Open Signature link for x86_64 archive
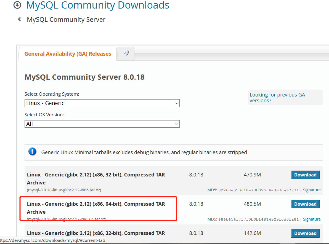The image size is (329, 244). tap(312, 219)
